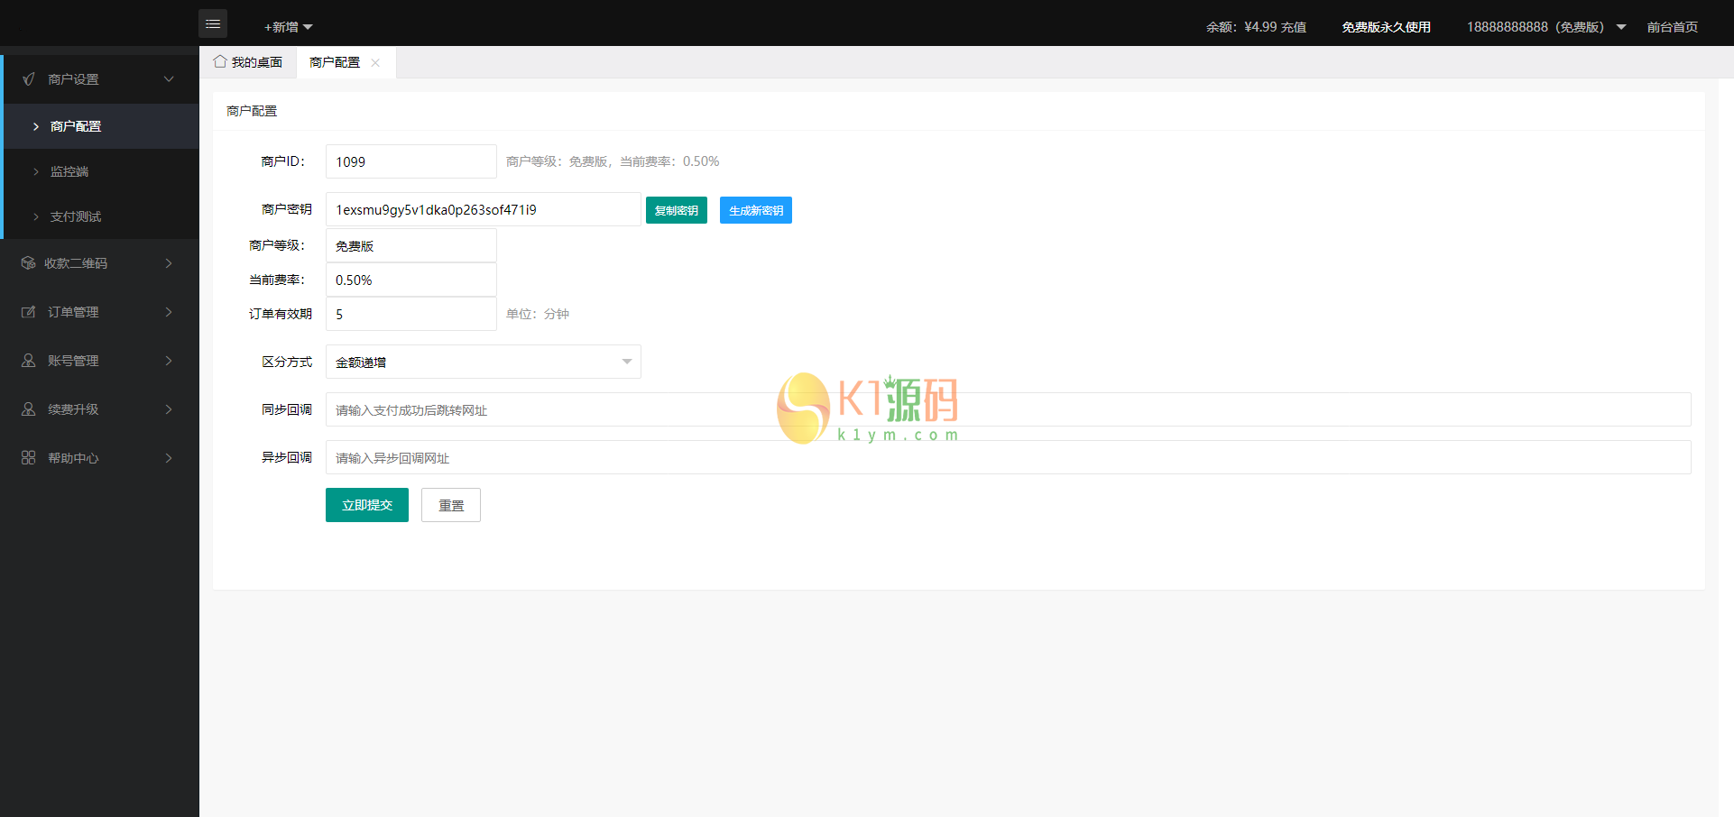Click the 订单管理 sidebar icon
The height and width of the screenshot is (817, 1734).
click(x=27, y=311)
